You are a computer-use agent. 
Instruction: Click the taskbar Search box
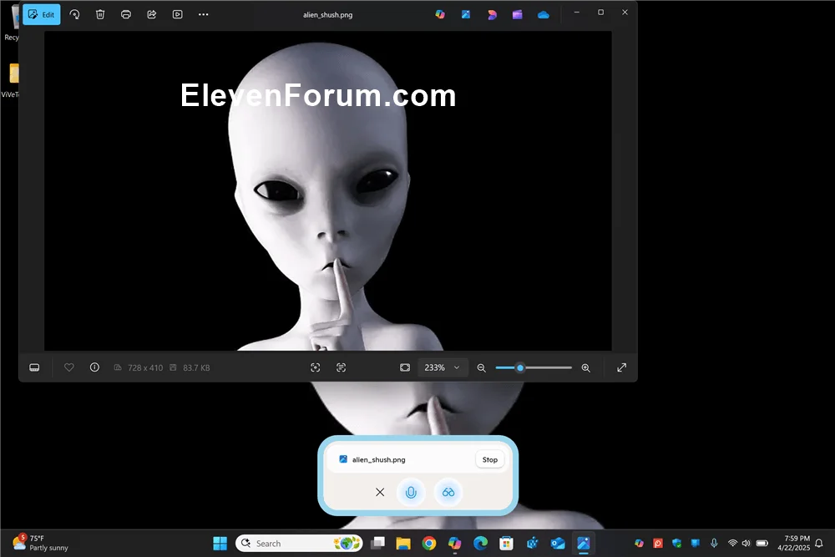coord(299,543)
